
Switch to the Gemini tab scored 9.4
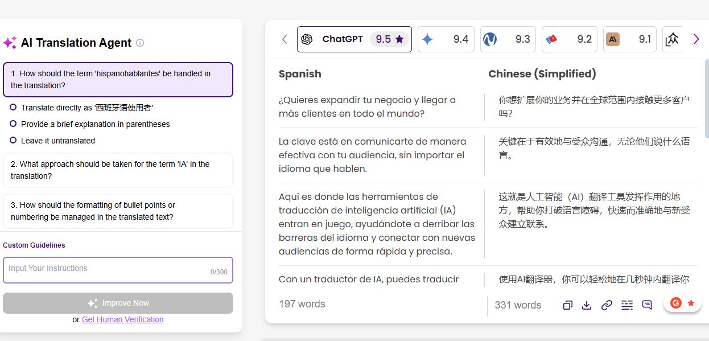pos(446,39)
